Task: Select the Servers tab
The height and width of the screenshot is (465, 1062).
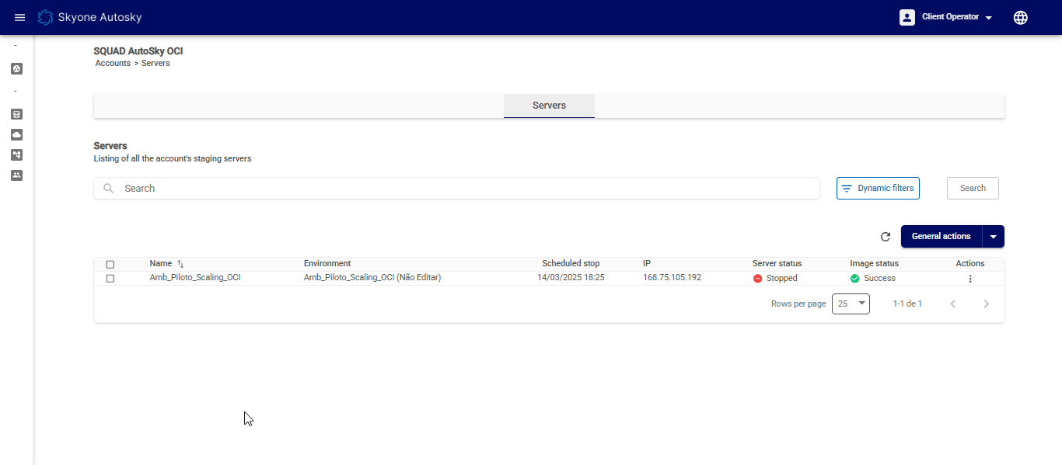Action: coord(549,106)
